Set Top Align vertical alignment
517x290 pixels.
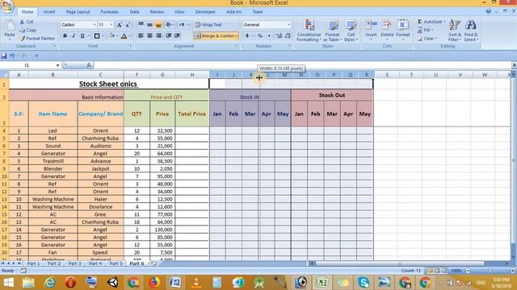pos(141,25)
